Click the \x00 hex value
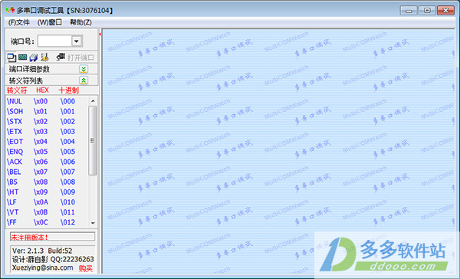 click(41, 101)
